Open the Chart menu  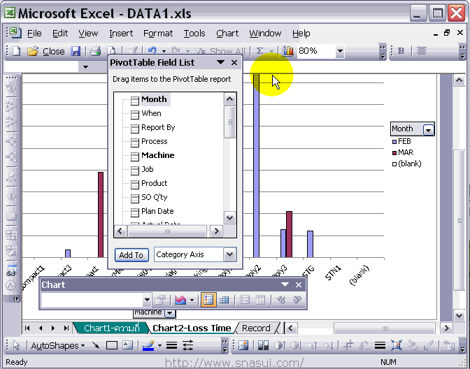[227, 33]
